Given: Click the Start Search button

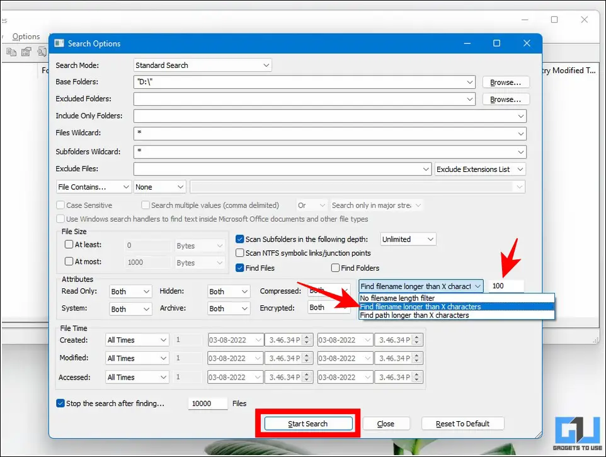Looking at the screenshot, I should tap(308, 424).
